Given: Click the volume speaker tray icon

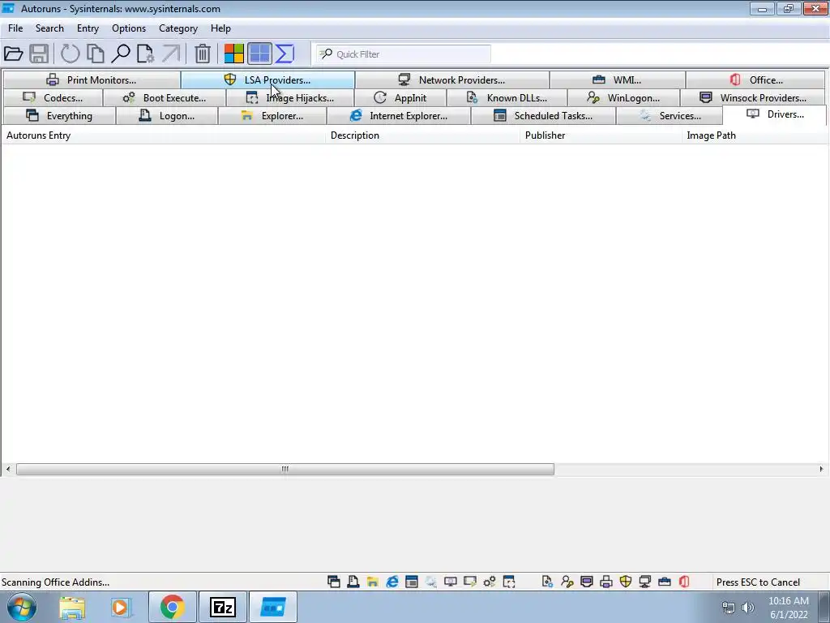Looking at the screenshot, I should pyautogui.click(x=748, y=608).
